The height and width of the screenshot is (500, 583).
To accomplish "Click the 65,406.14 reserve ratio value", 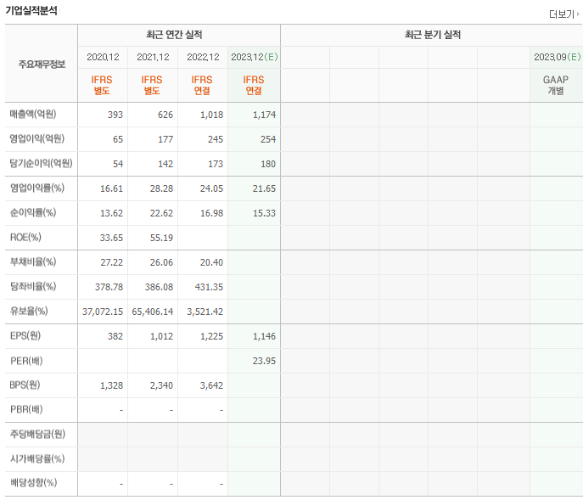I will coord(153,312).
